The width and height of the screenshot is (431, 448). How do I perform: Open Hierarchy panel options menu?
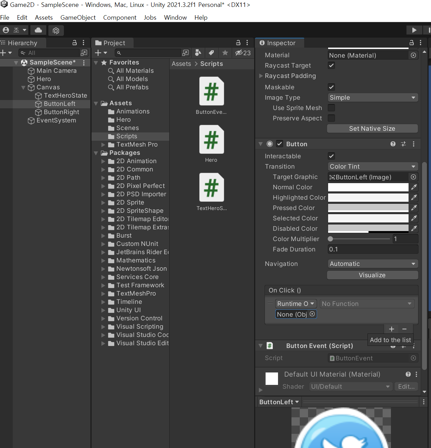click(84, 43)
